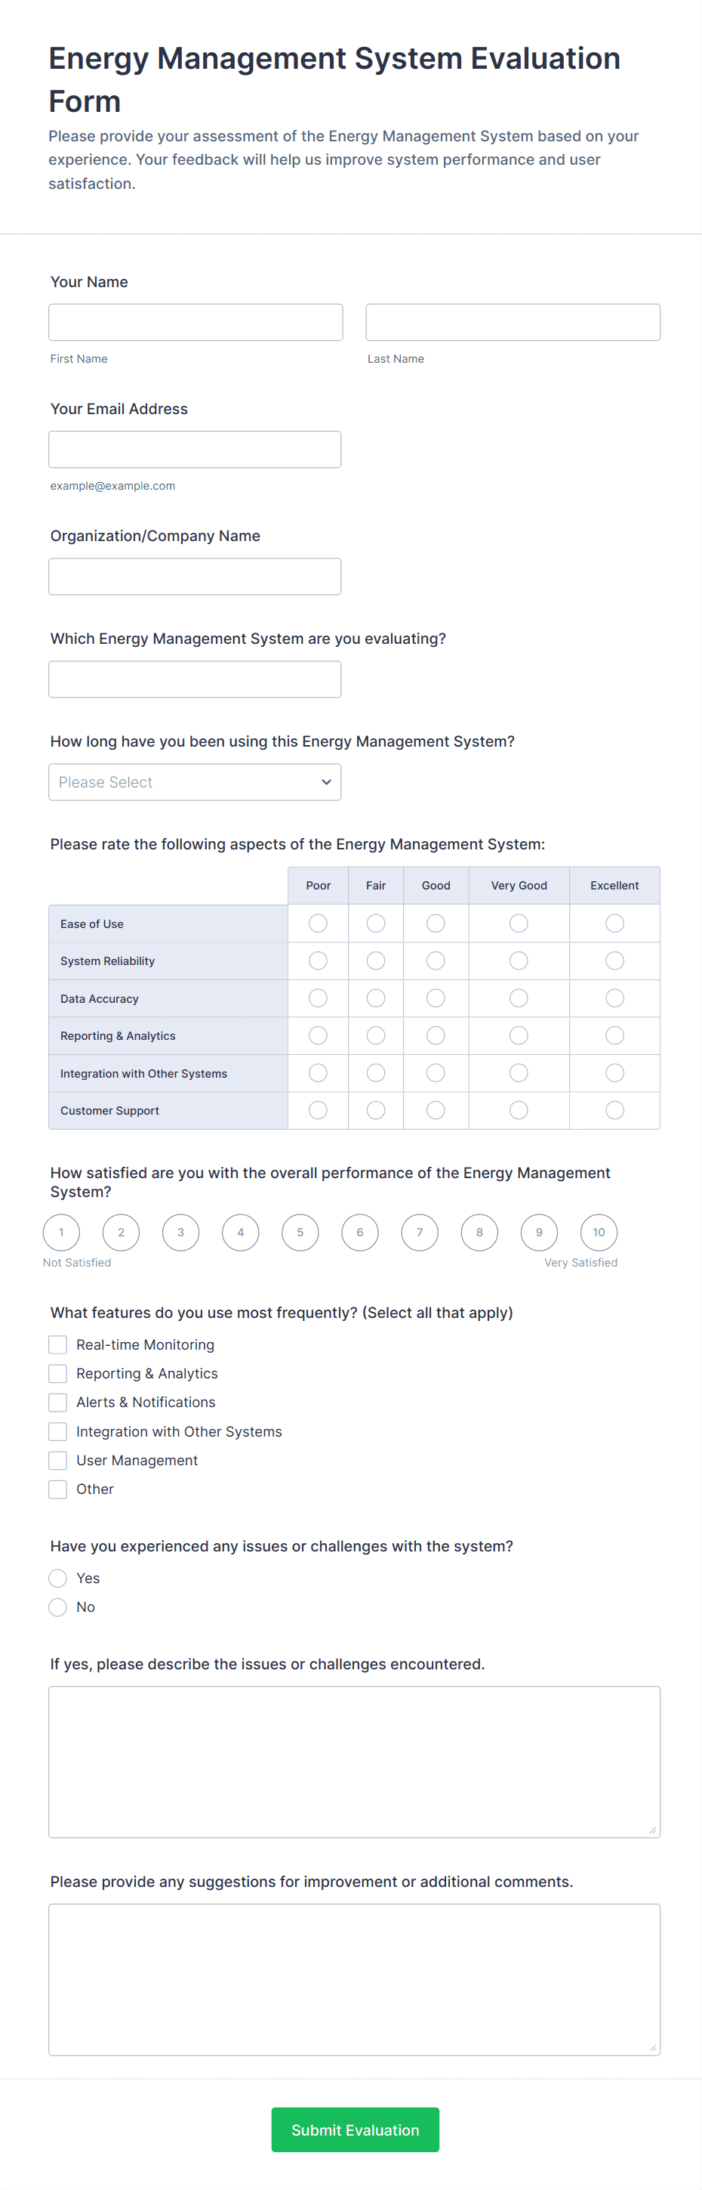Click the suggestions for improvement text area
The height and width of the screenshot is (2190, 702).
(x=354, y=1979)
